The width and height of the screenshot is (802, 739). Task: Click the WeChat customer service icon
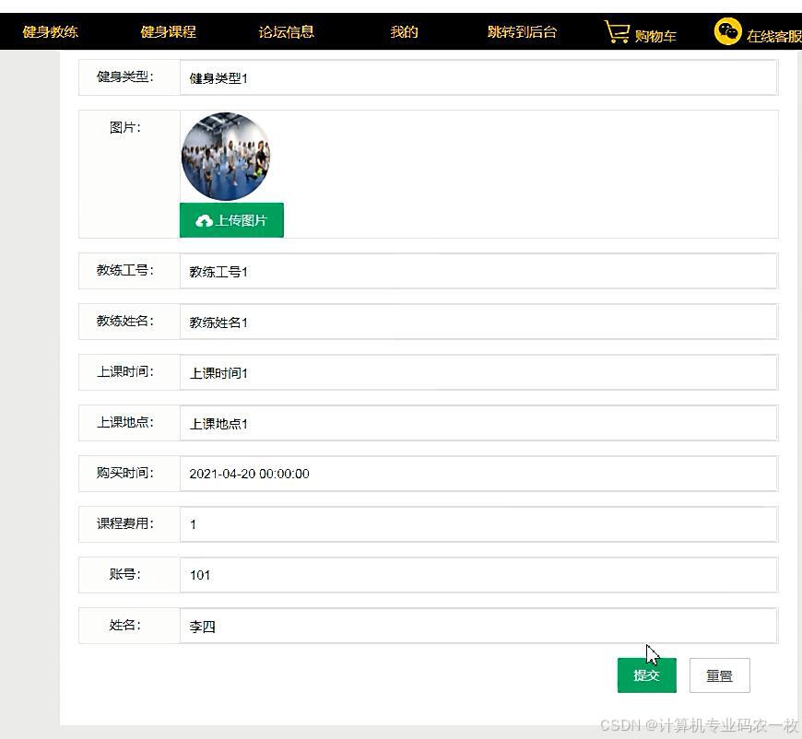(727, 31)
